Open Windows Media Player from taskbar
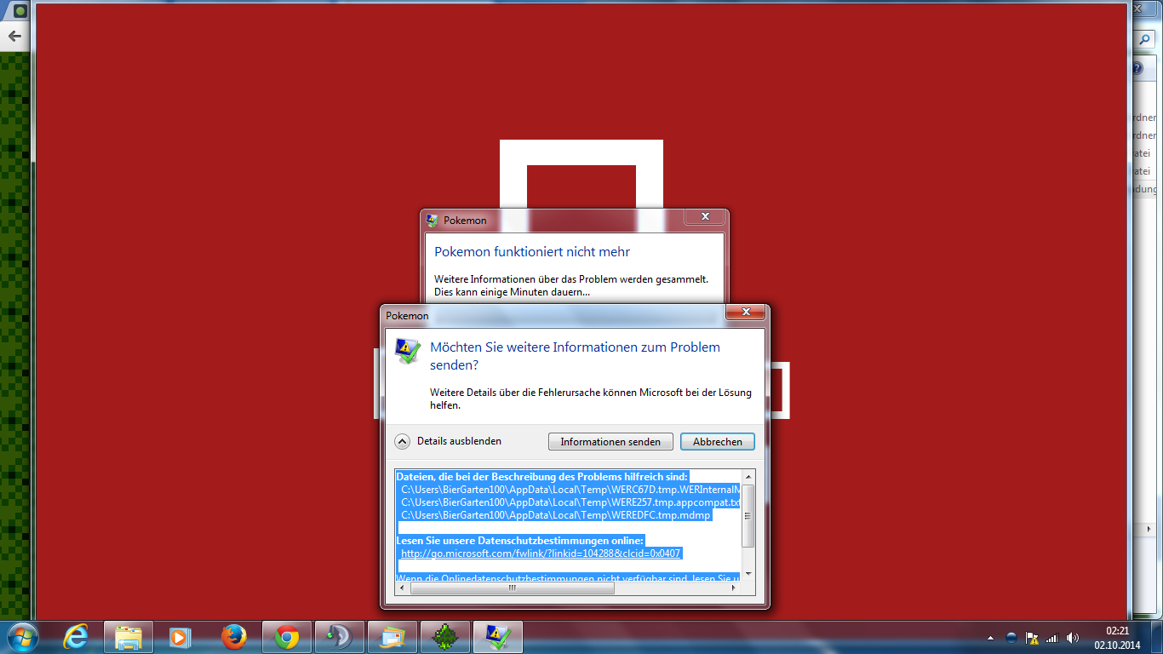Image resolution: width=1163 pixels, height=654 pixels. tap(180, 637)
